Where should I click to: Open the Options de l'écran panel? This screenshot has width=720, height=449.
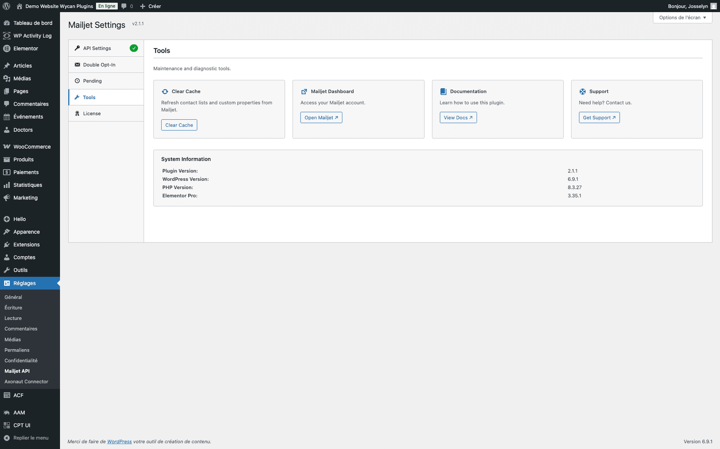point(682,18)
